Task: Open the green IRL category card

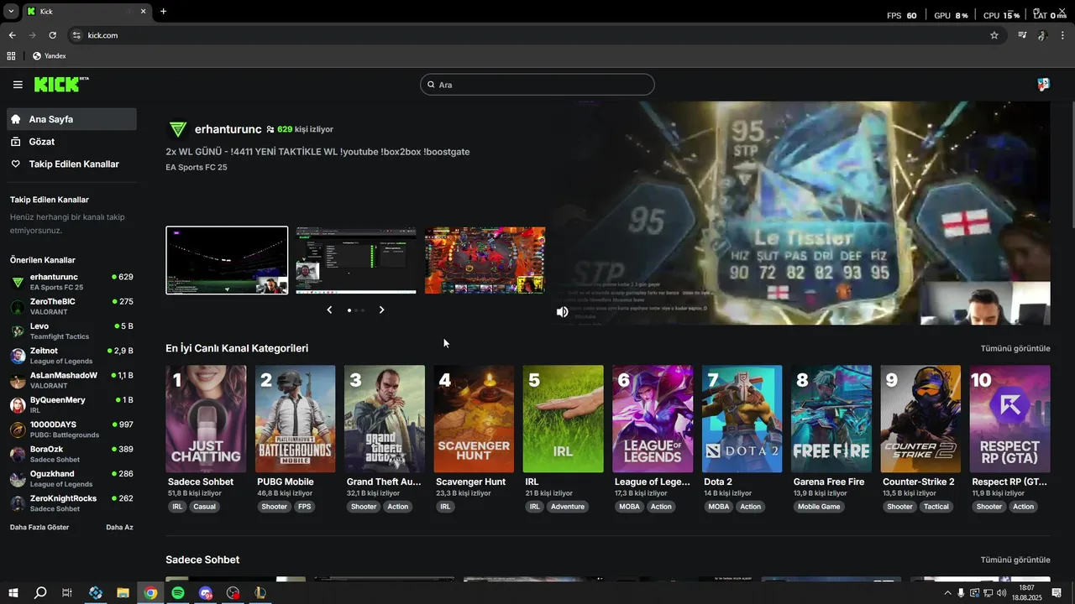Action: 563,419
